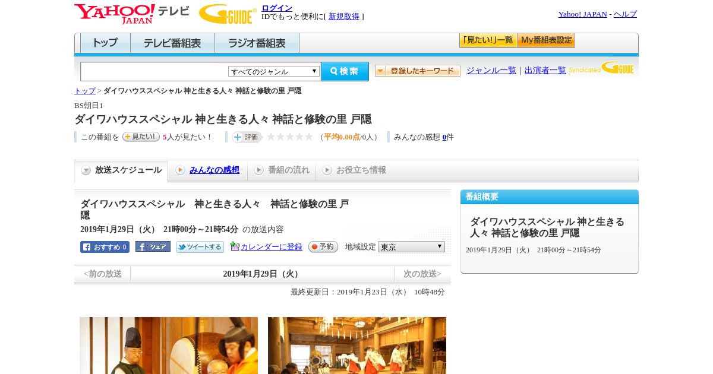Open the taiko drummer photo thumbnail
The width and height of the screenshot is (713, 374).
pos(169,346)
